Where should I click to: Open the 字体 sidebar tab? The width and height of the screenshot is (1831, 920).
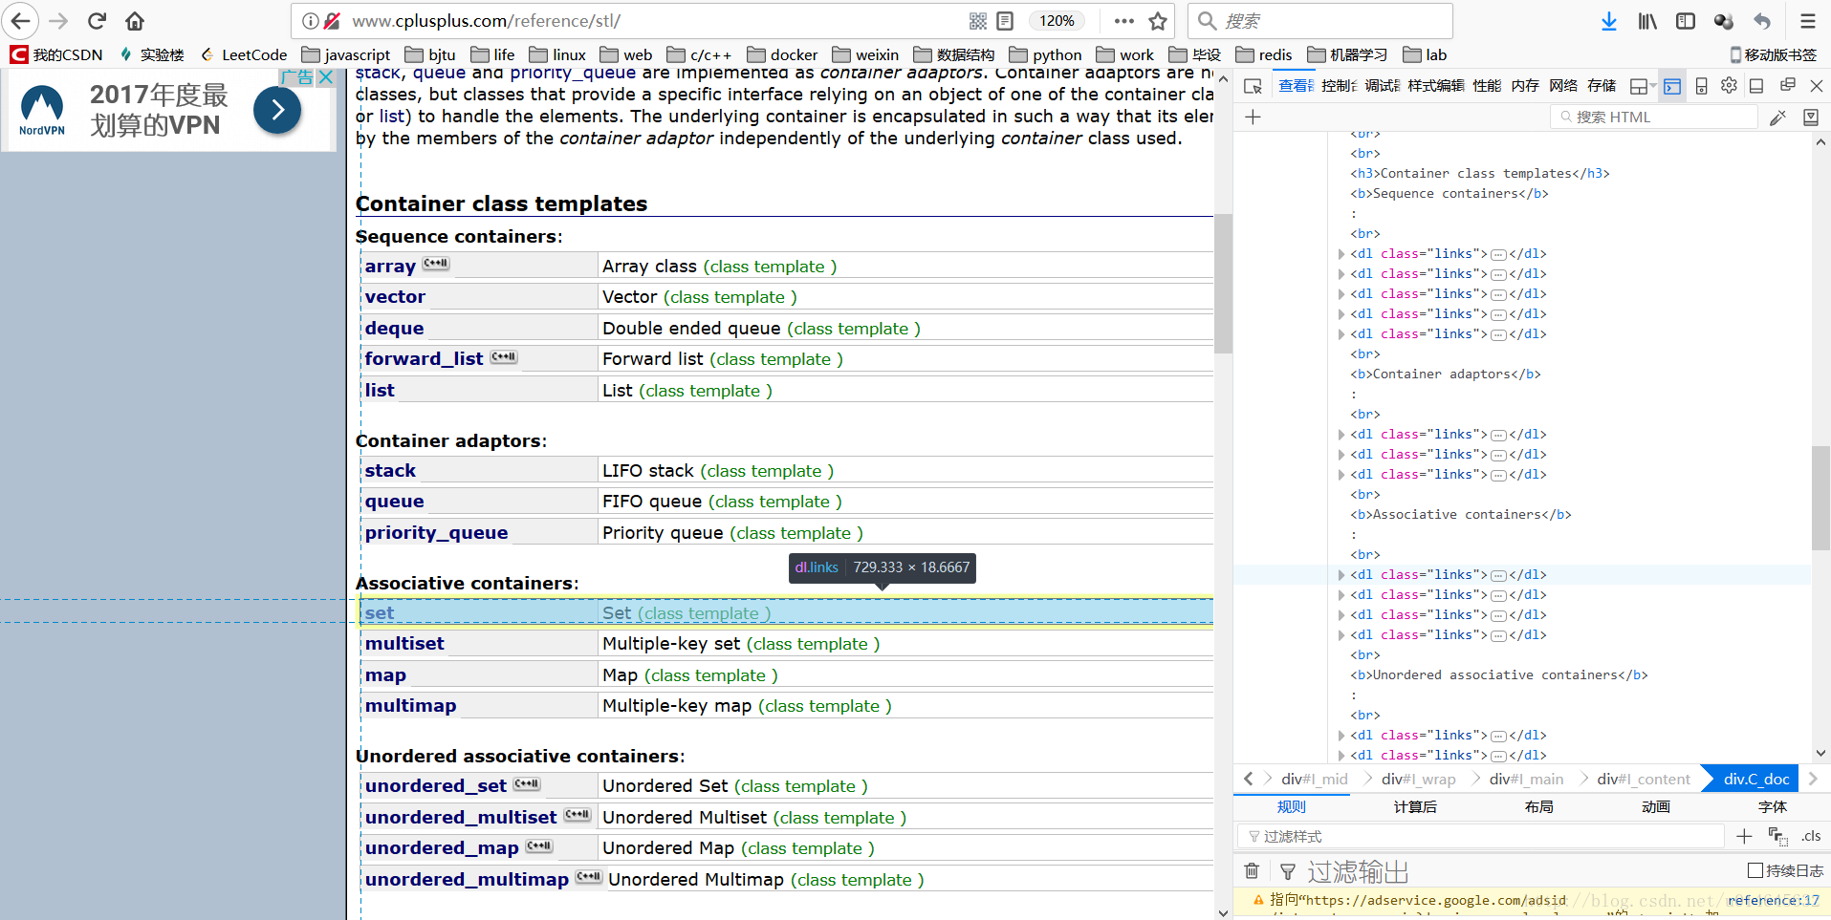pyautogui.click(x=1772, y=807)
